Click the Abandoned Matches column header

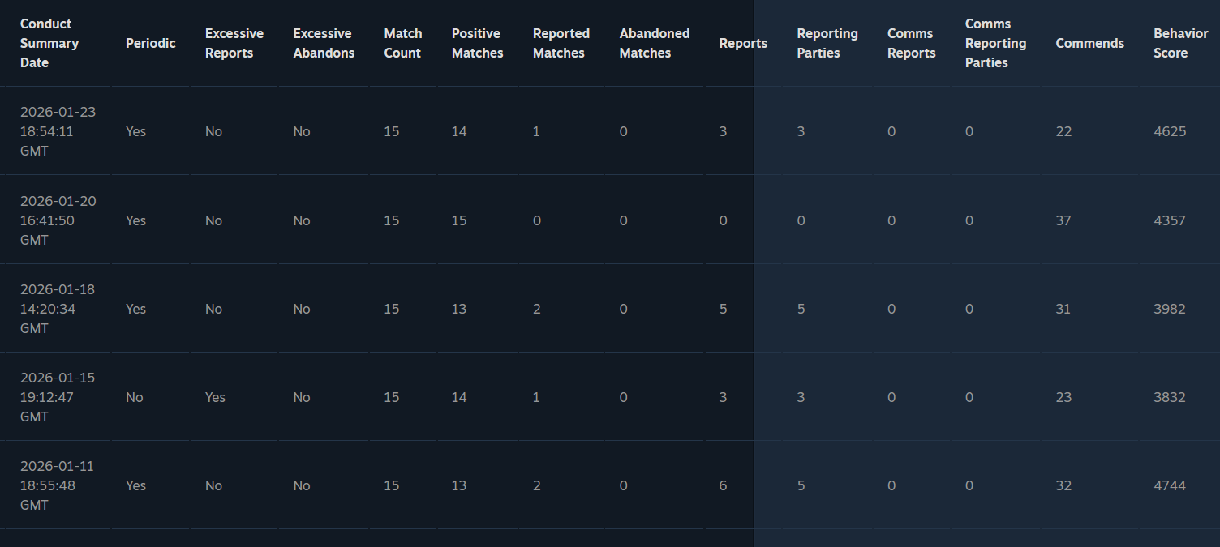pyautogui.click(x=655, y=43)
